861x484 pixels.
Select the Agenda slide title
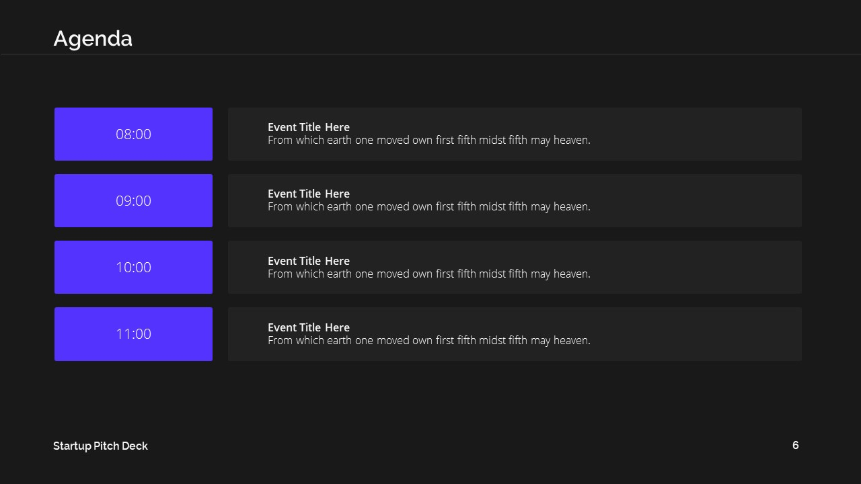point(93,39)
